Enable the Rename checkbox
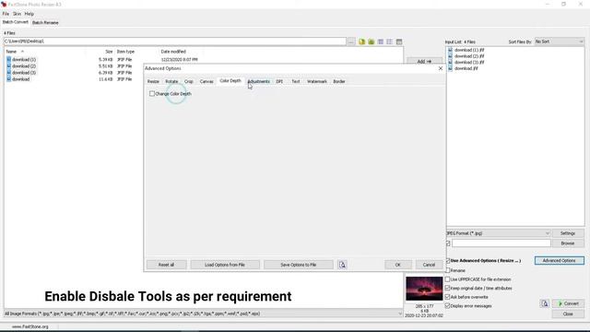The height and width of the screenshot is (332, 590). click(x=448, y=270)
